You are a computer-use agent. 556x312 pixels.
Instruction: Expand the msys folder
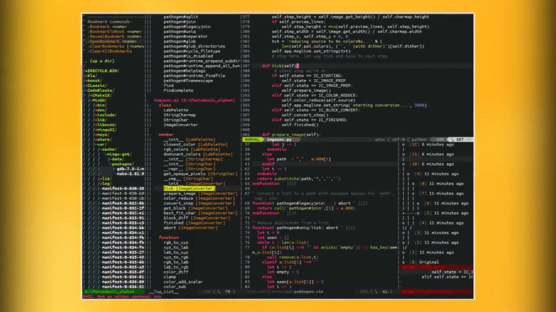pos(102,135)
